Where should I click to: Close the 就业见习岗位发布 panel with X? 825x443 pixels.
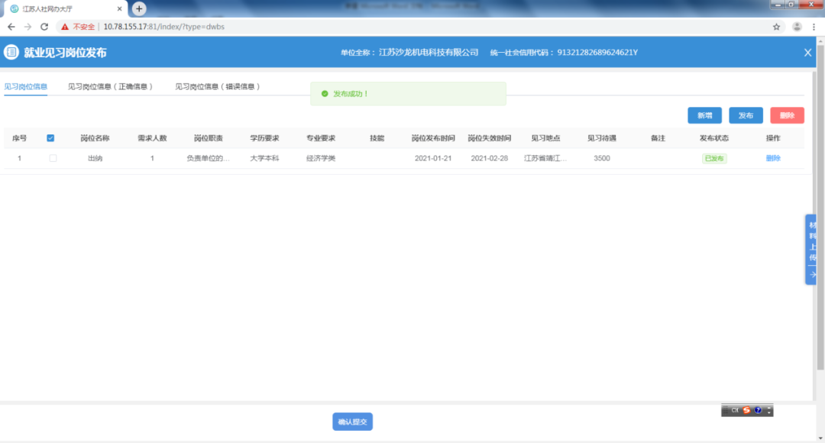coord(807,53)
